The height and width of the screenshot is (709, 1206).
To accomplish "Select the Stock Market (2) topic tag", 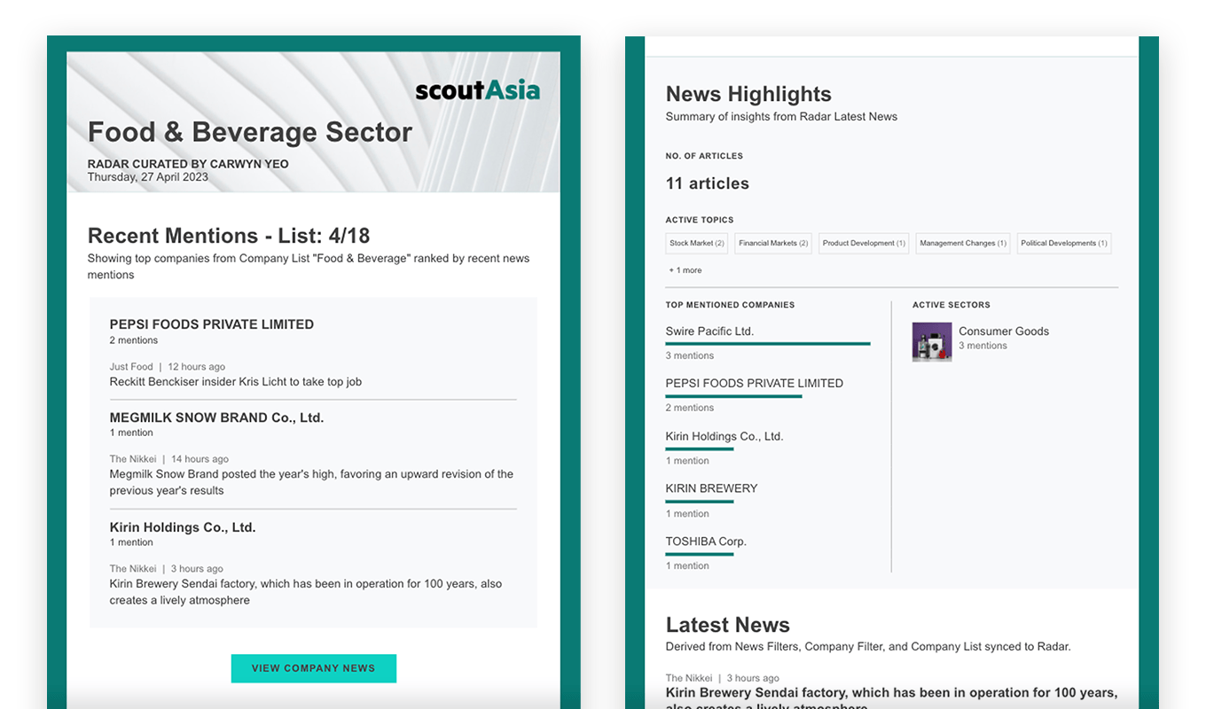I will pyautogui.click(x=697, y=244).
